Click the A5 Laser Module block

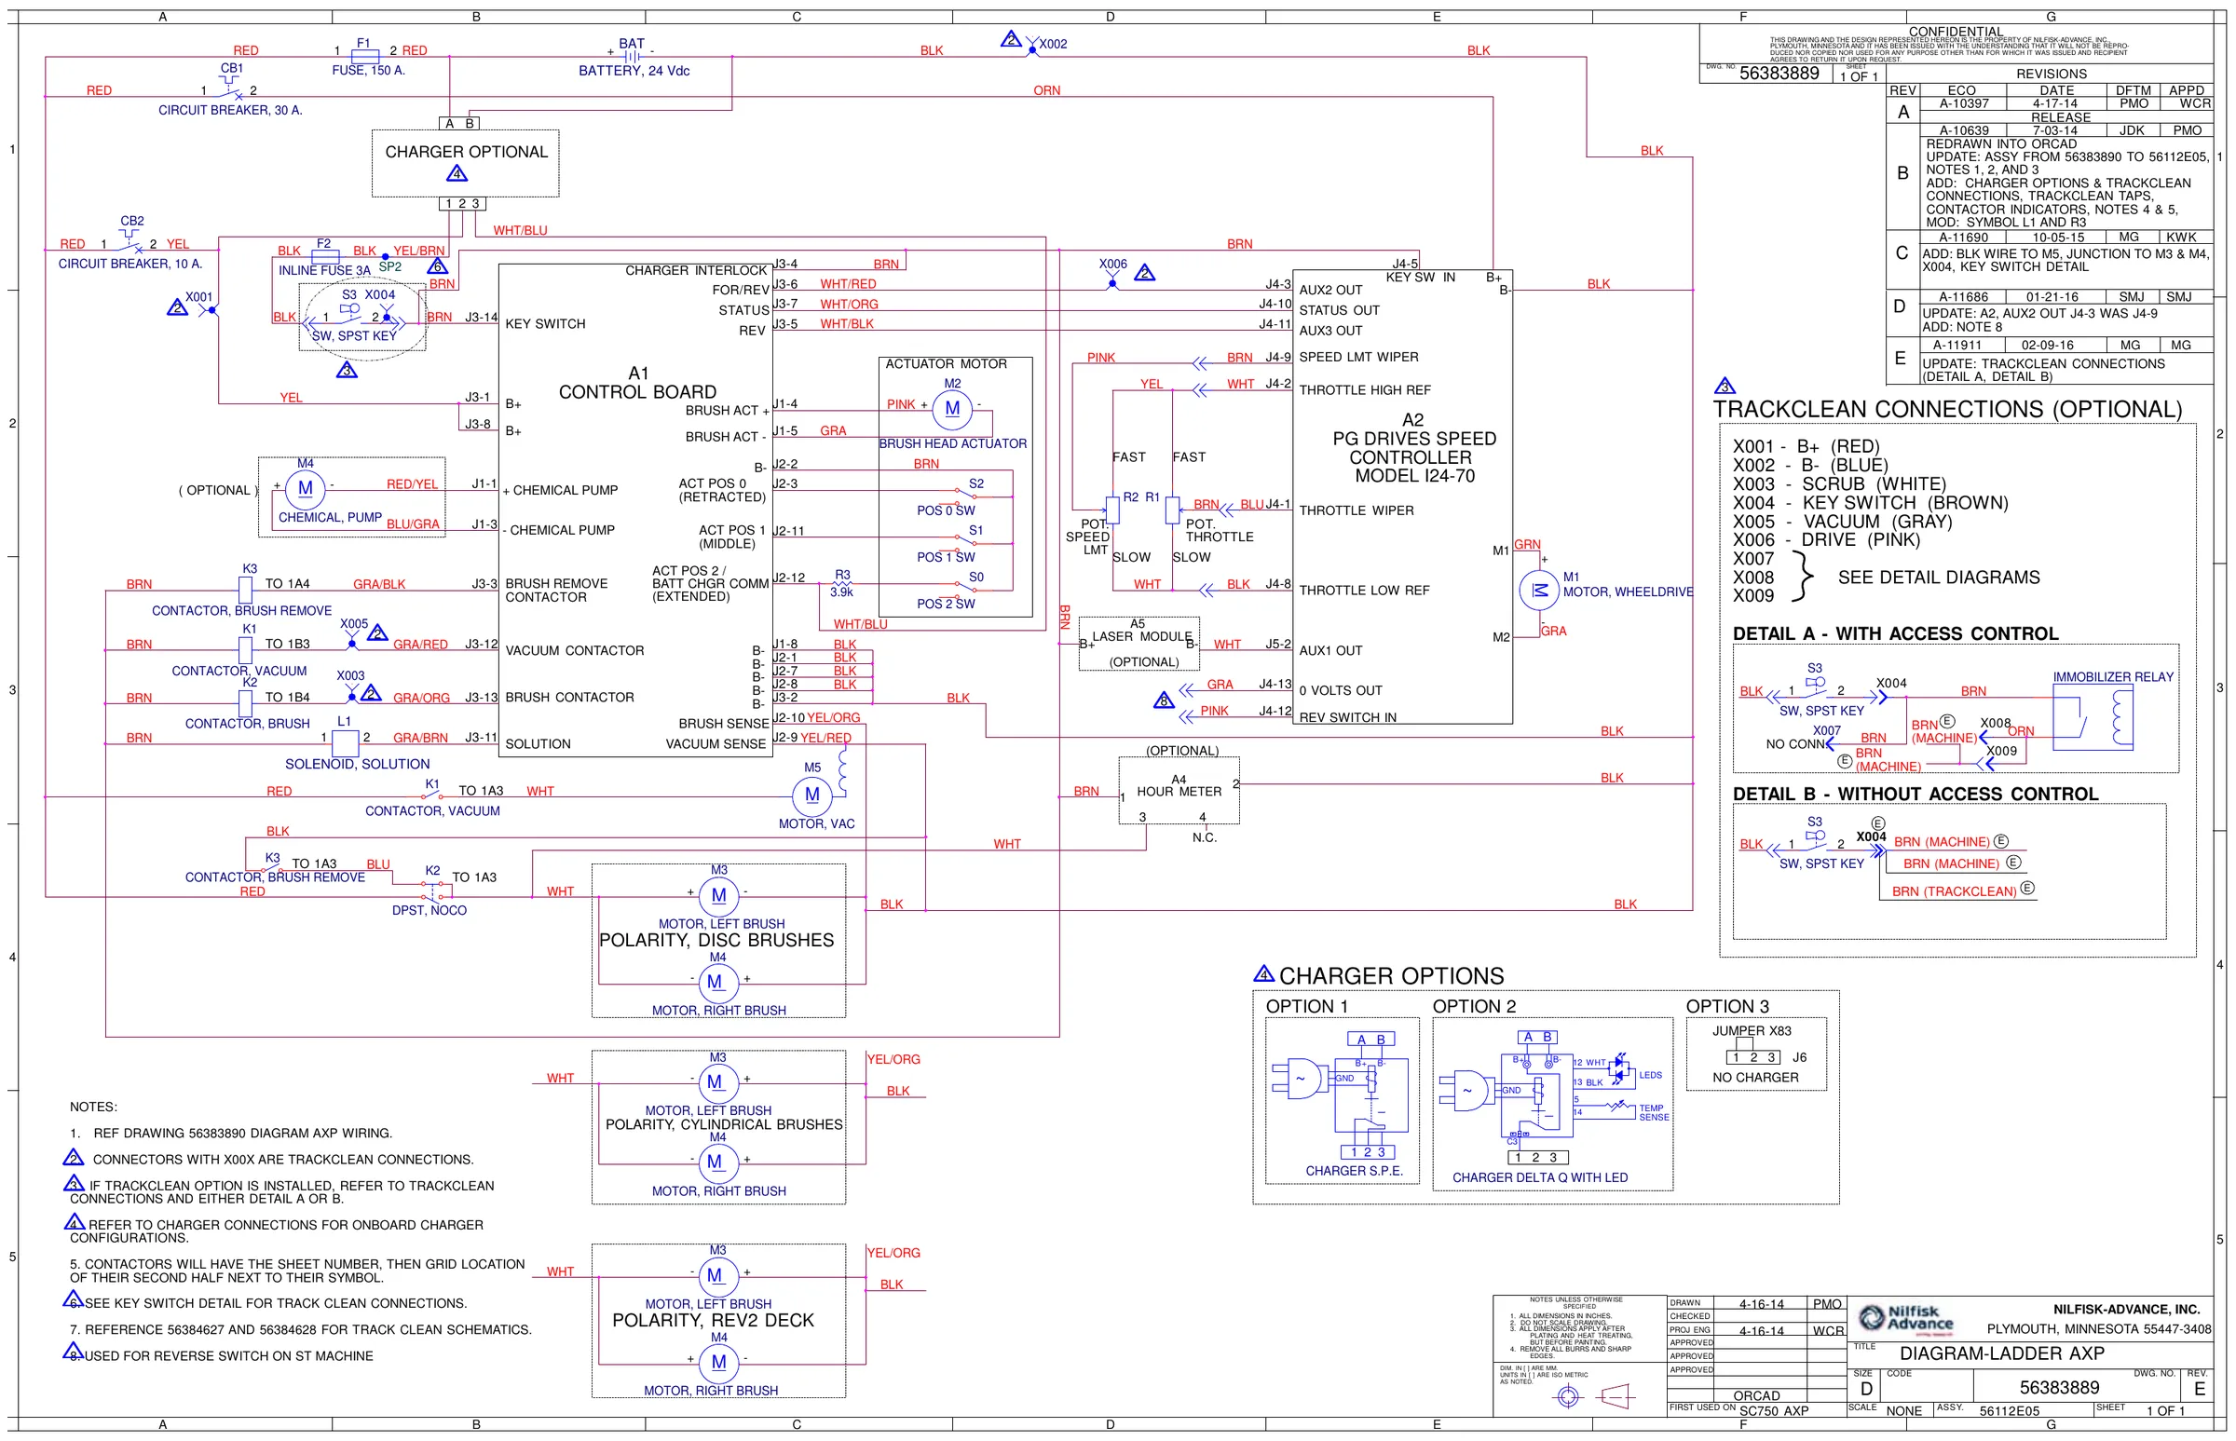coord(1138,644)
